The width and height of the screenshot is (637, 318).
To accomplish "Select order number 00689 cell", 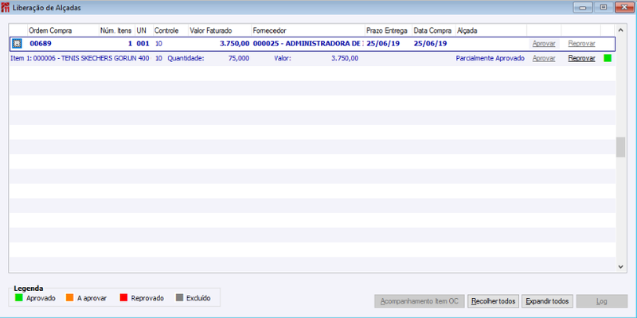I will pyautogui.click(x=41, y=44).
